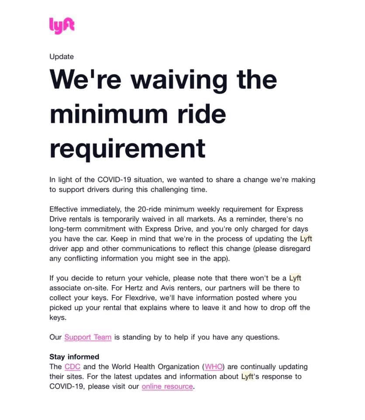Click the highlighted Lyft word before 'associate on-site'

pyautogui.click(x=295, y=278)
